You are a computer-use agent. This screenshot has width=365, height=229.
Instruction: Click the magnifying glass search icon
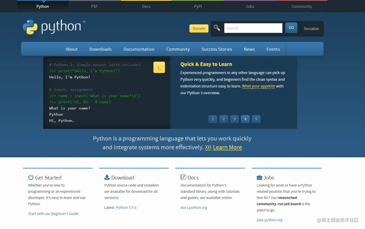217,28
